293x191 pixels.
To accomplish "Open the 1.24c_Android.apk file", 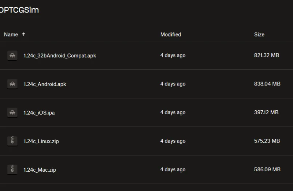I will tap(45, 84).
